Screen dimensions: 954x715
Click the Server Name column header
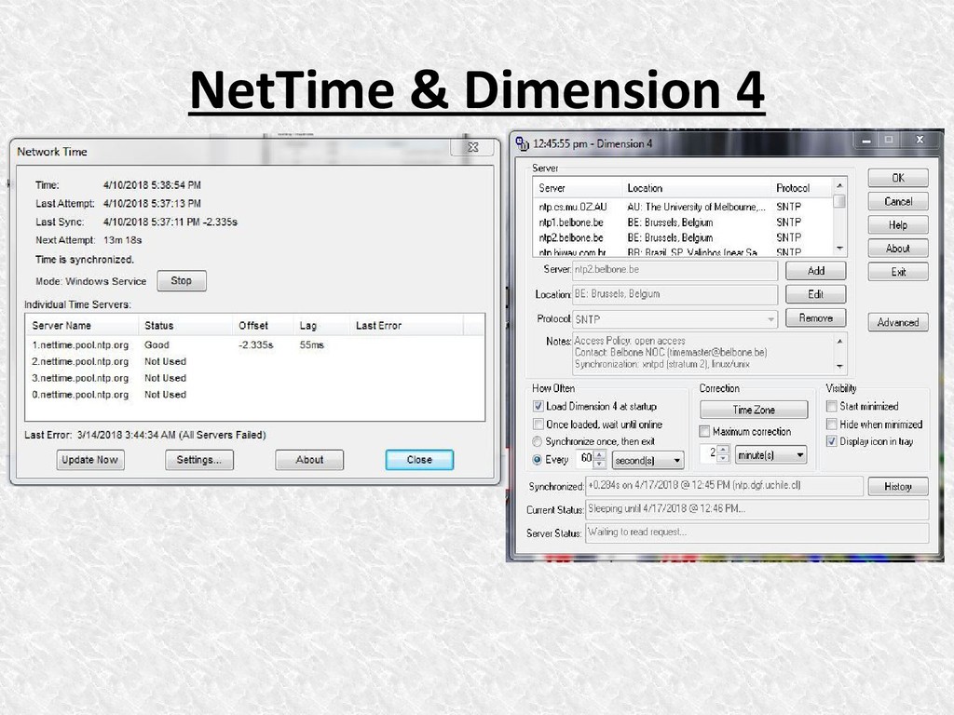82,325
